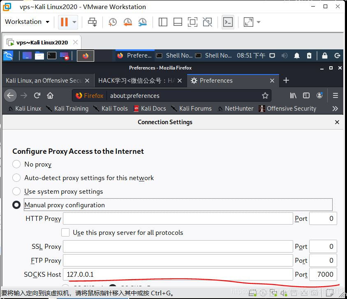Check Use this proxy server for all protocols

coord(65,233)
